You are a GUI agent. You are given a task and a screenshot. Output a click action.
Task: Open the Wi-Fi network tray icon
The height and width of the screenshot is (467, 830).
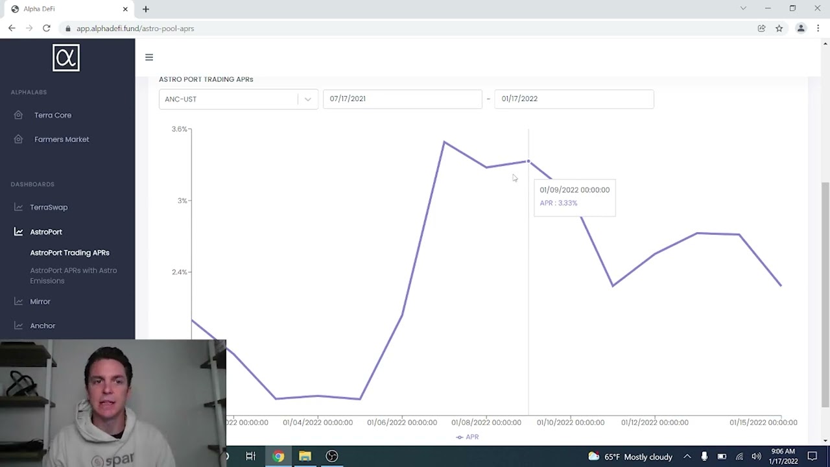tap(739, 457)
